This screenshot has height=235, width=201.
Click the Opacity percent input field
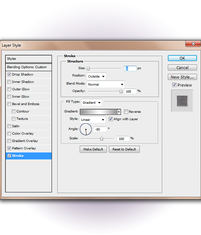[x=130, y=91]
